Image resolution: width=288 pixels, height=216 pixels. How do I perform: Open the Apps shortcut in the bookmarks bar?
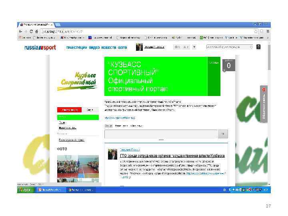(24, 38)
